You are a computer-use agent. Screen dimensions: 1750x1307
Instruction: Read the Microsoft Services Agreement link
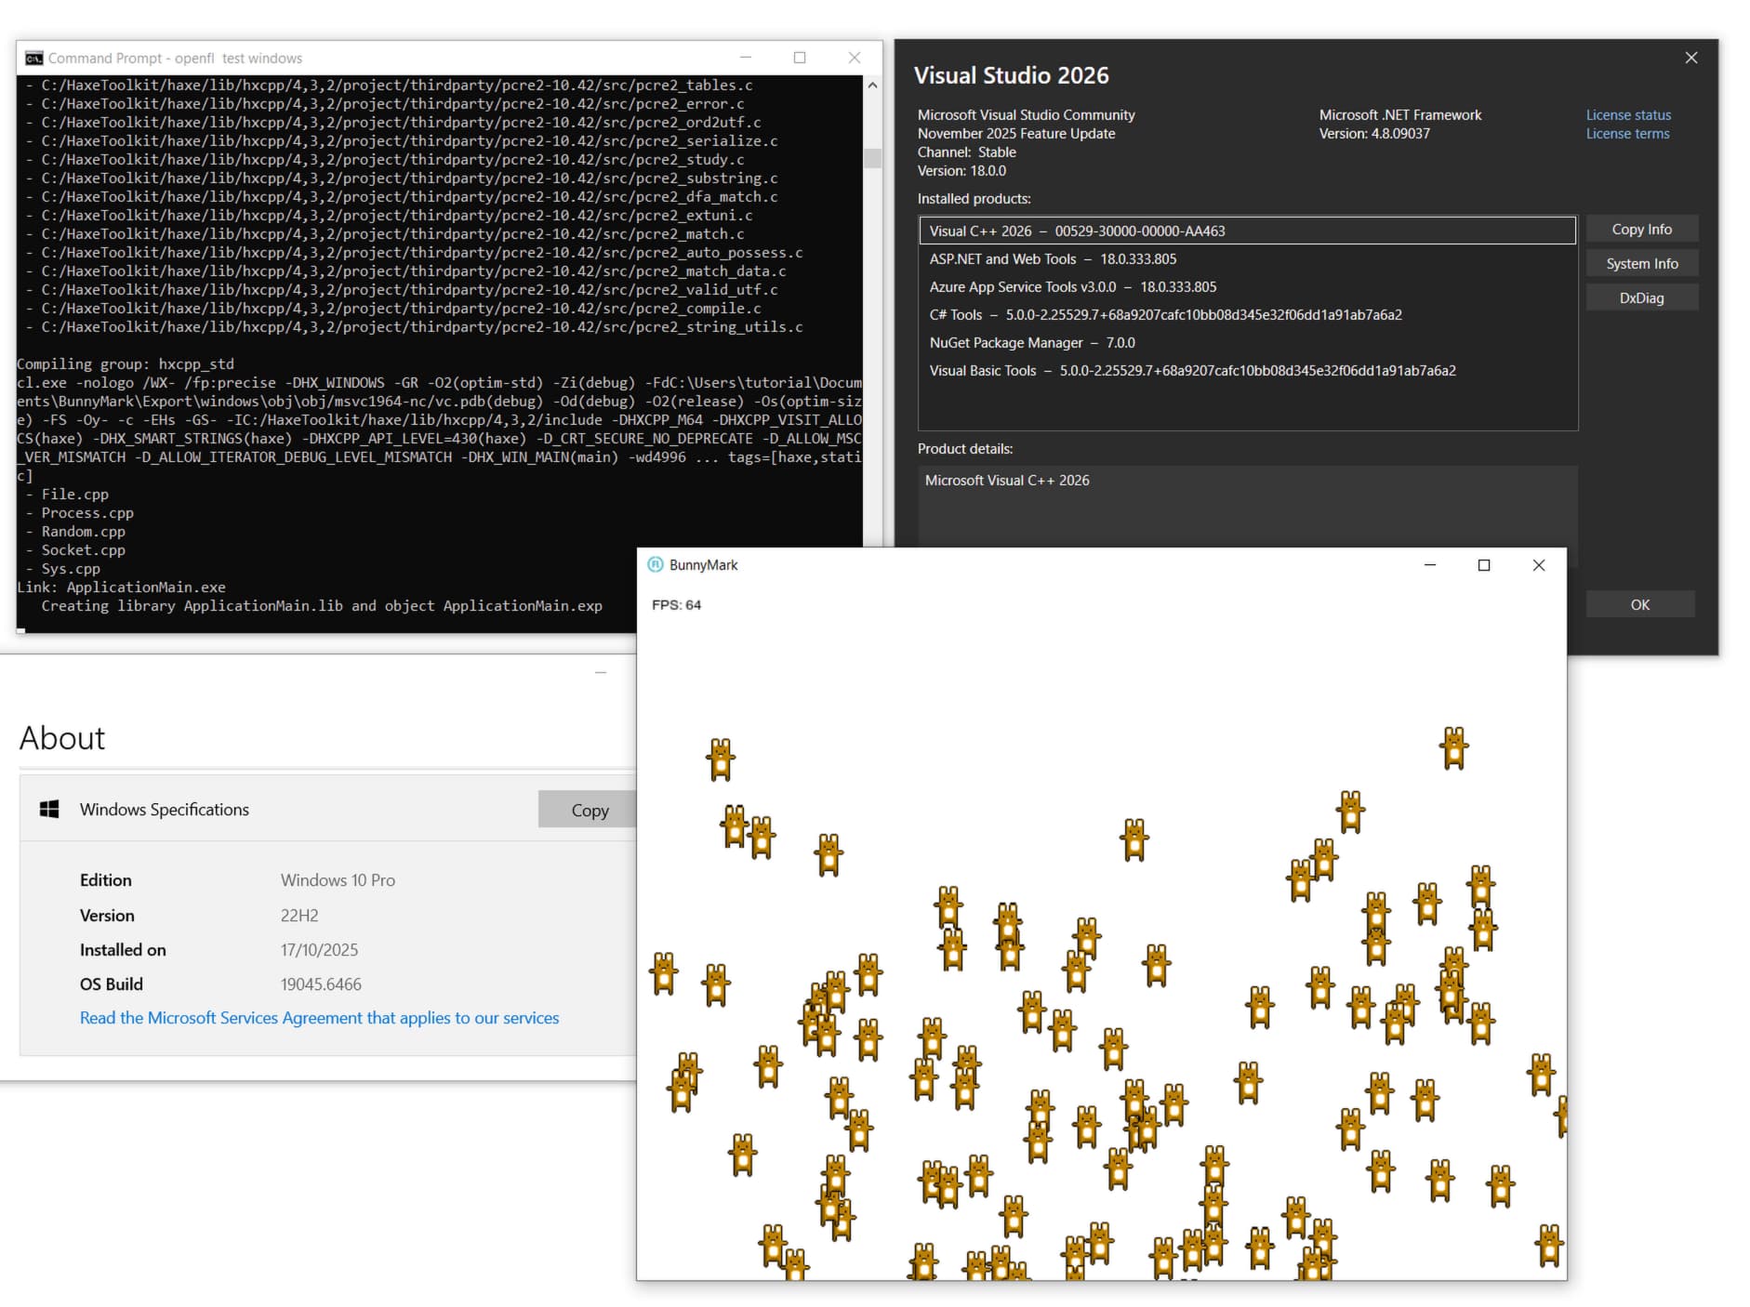[319, 1018]
